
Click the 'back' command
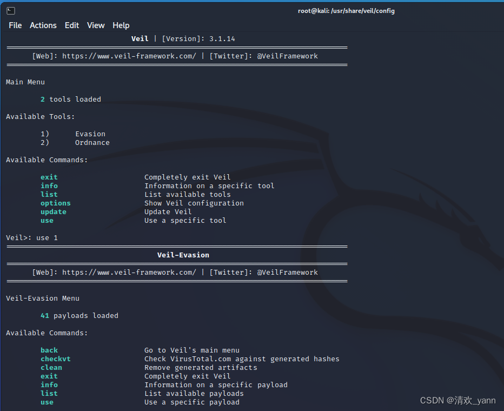coord(49,350)
